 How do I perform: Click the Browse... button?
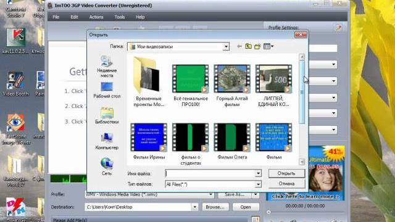coord(215,207)
